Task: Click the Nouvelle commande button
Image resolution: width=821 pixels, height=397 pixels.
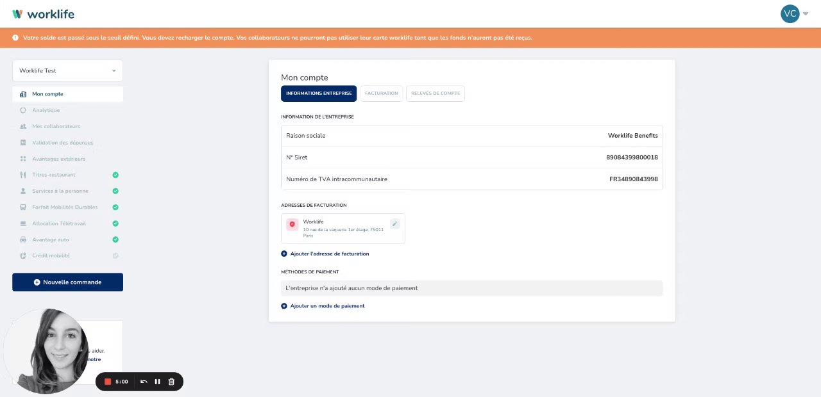Action: pos(67,282)
